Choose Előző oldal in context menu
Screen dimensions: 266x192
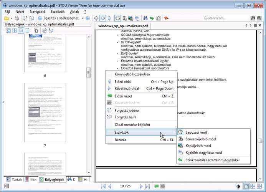pos(141,82)
